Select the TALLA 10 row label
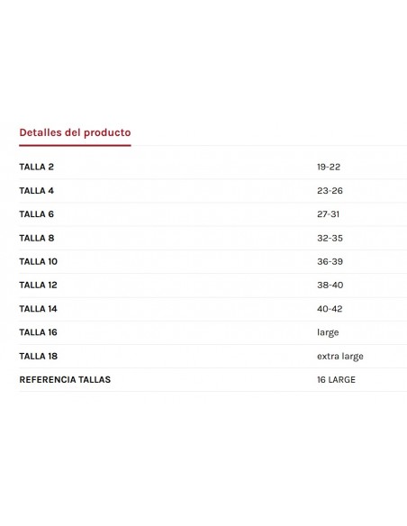 (38, 262)
